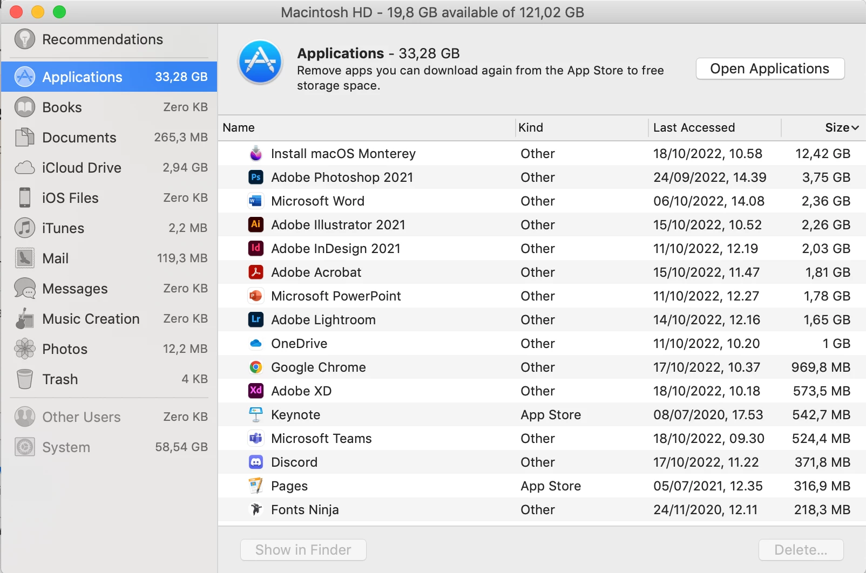866x573 pixels.
Task: Select the 'Google Chrome' name
Action: [319, 367]
